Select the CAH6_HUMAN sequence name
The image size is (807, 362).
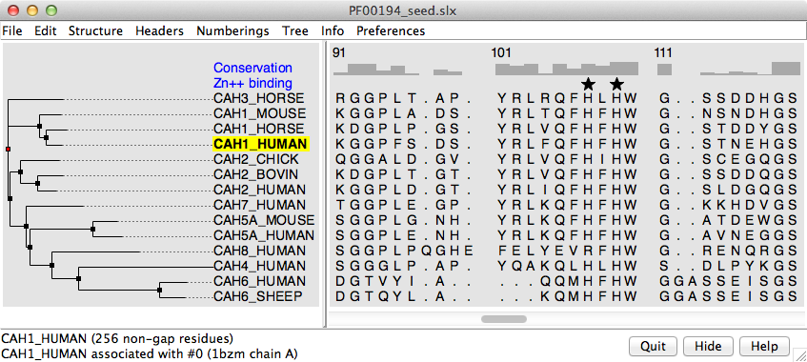(259, 281)
